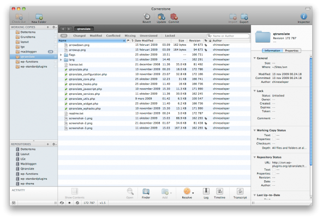
Task: Filter files by Missing
Action: coord(130,35)
